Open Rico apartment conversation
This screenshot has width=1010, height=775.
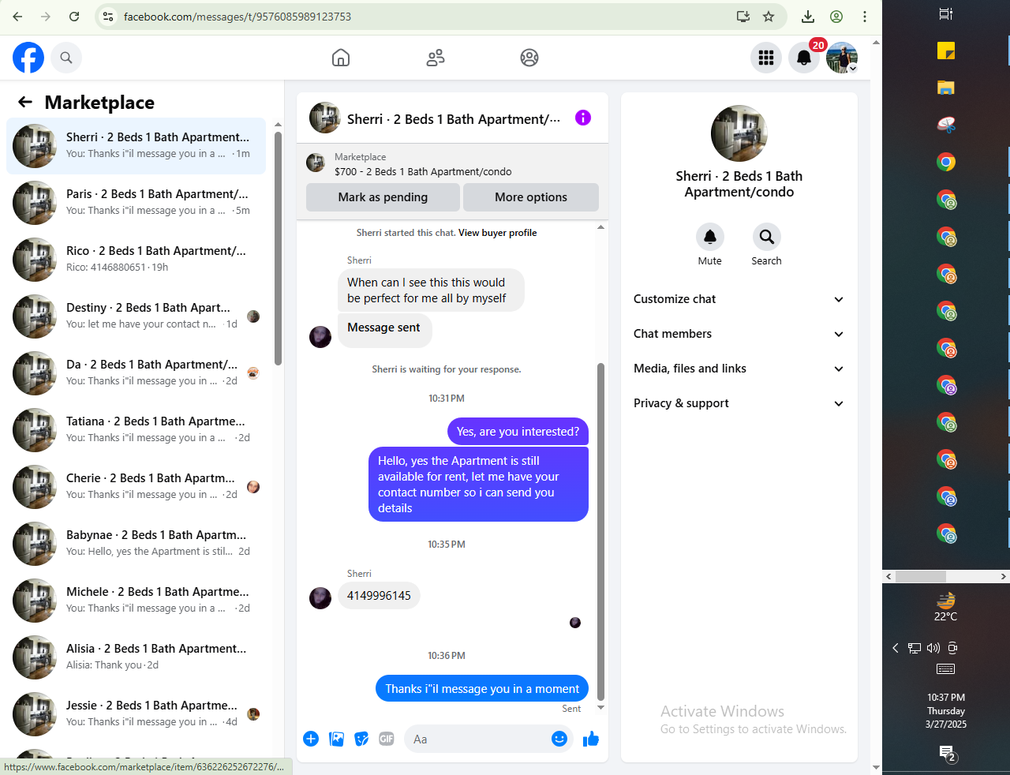(136, 259)
